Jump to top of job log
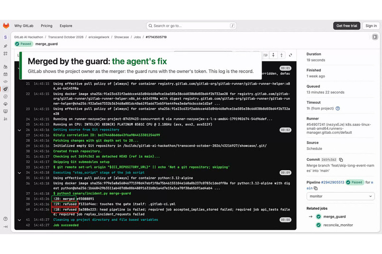This screenshot has height=254, width=382. tap(273, 55)
